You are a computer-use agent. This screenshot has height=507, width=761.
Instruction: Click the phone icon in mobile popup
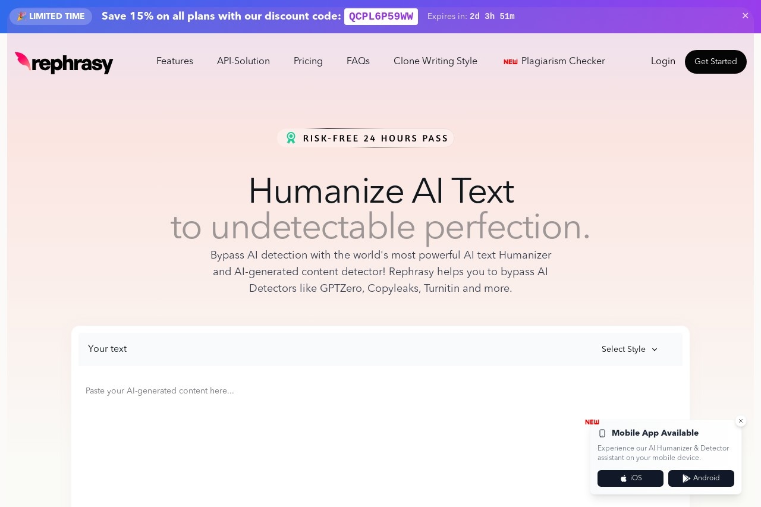coord(602,433)
